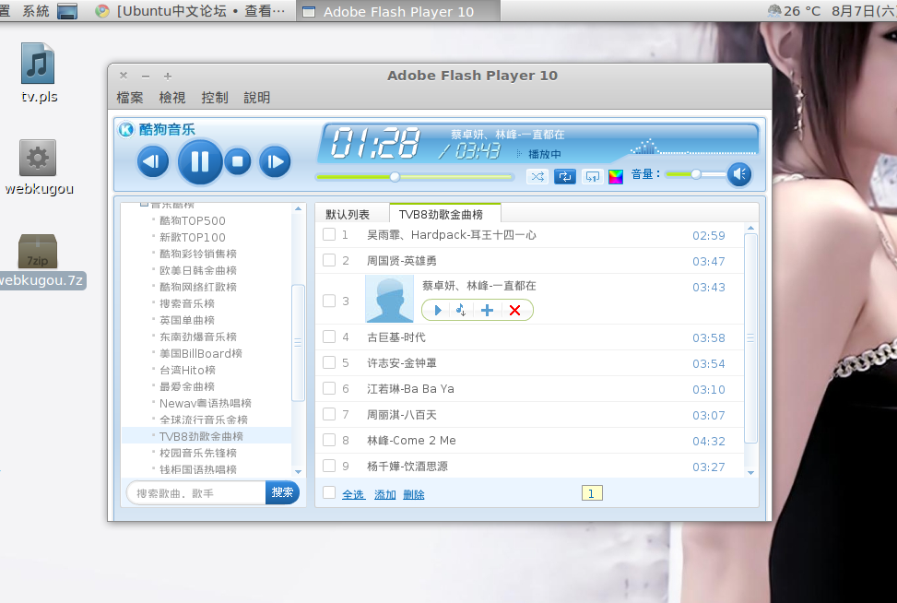897x603 pixels.
Task: Tick the checkbox for 周国贤-英雄勇
Action: click(x=329, y=260)
